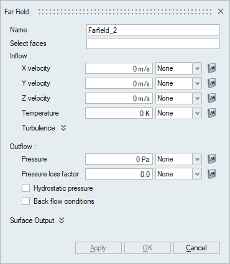This screenshot has height=264, width=230.
Task: Open function editor for Z velocity
Action: click(212, 98)
